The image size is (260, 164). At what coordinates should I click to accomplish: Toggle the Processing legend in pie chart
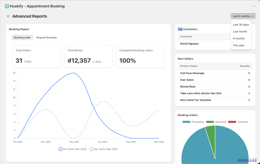193,122
